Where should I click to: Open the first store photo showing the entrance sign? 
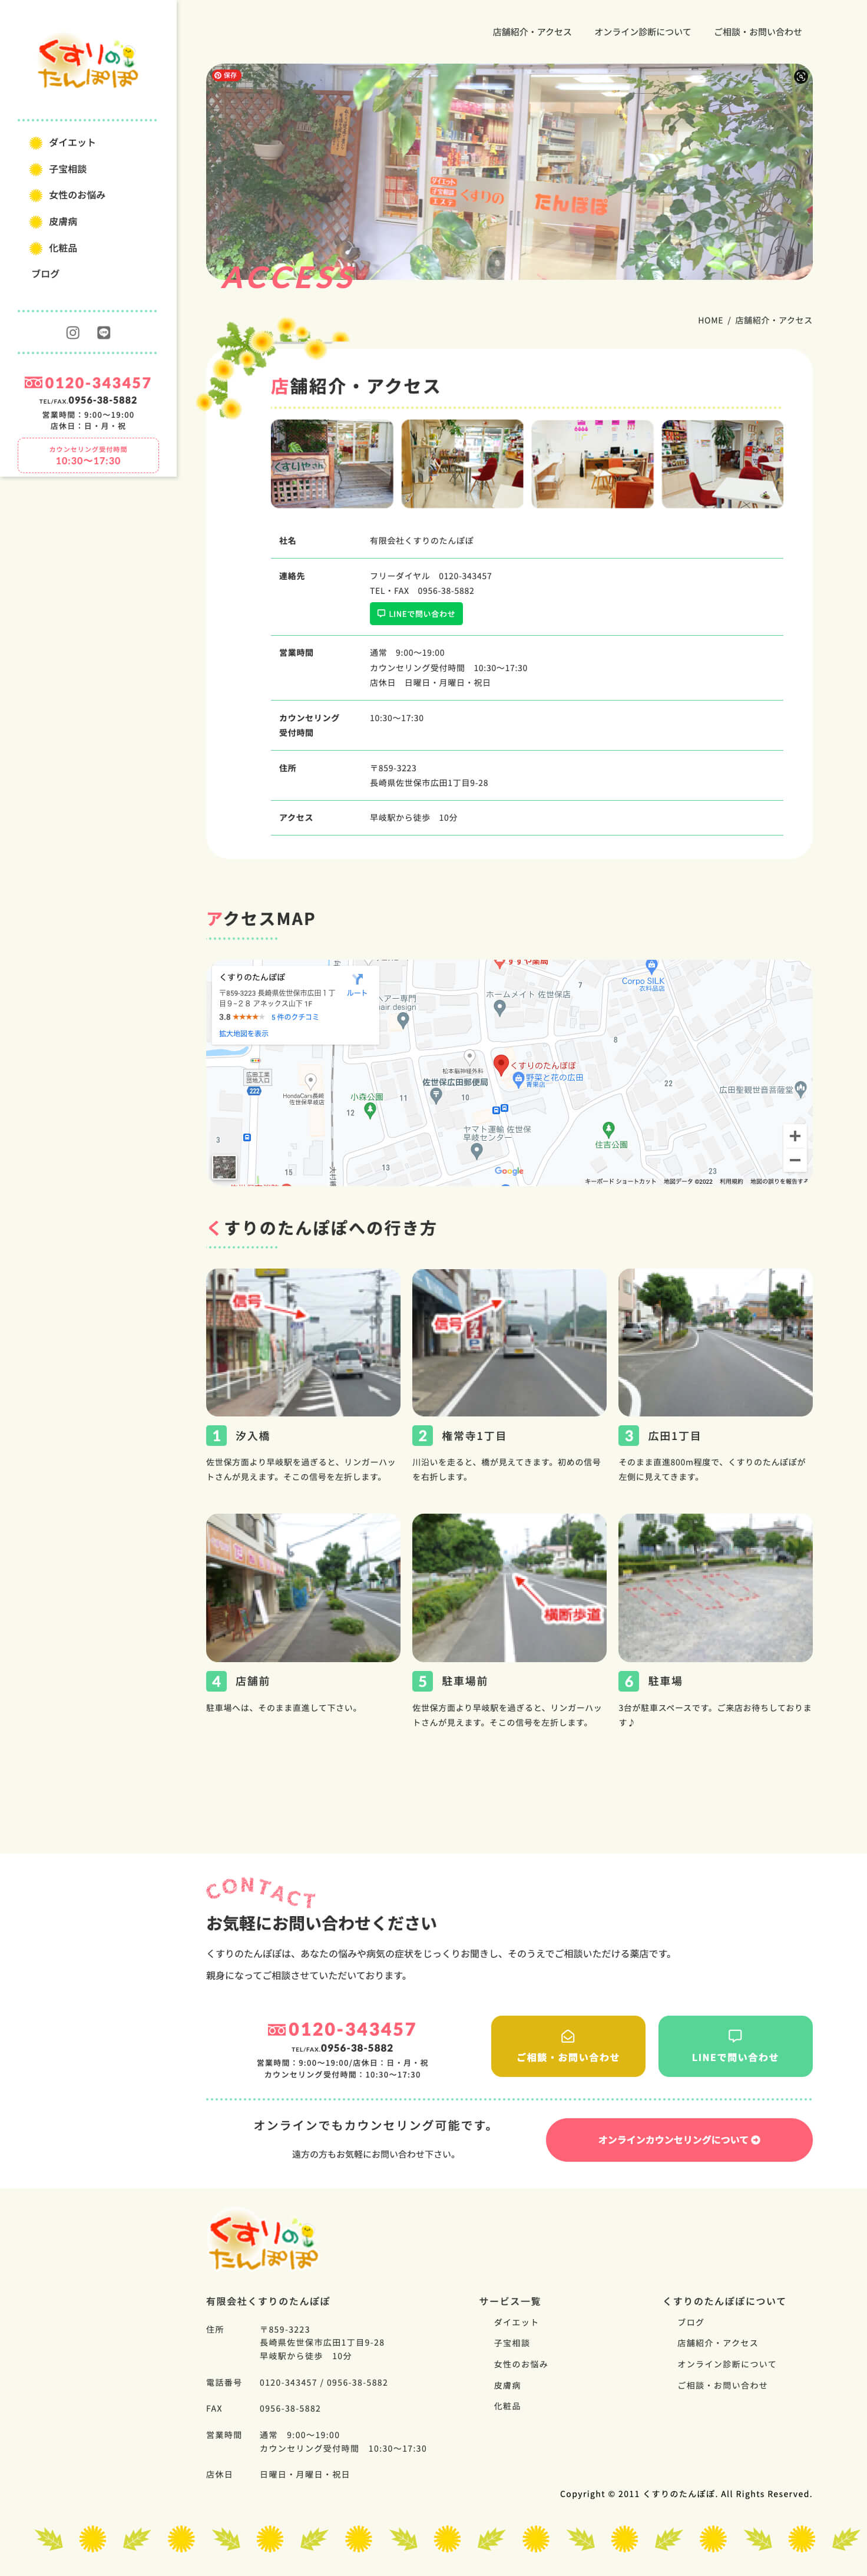coord(332,464)
